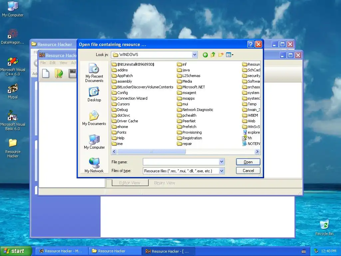Switch to Resource Hacker folder taskbar item

[115, 251]
